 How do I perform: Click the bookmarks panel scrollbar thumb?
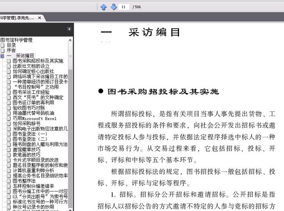(70, 56)
